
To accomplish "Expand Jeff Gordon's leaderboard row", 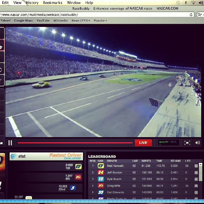I will [196, 173].
